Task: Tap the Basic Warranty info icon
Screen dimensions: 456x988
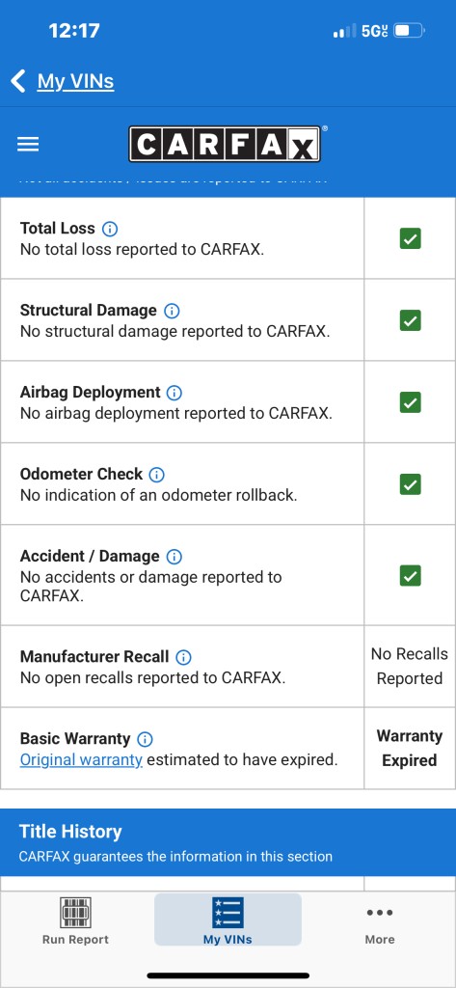Action: coord(145,739)
